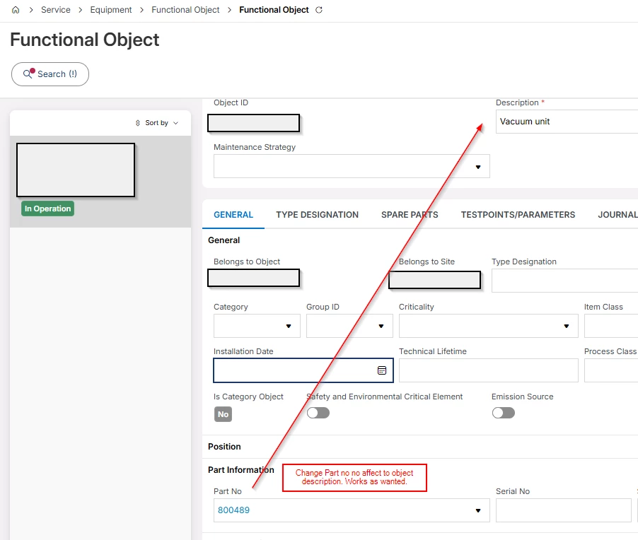Click the Part Information heading
This screenshot has height=540, width=638.
[241, 469]
